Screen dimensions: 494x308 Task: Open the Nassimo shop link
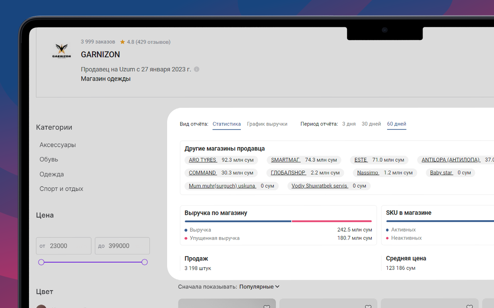pyautogui.click(x=368, y=173)
